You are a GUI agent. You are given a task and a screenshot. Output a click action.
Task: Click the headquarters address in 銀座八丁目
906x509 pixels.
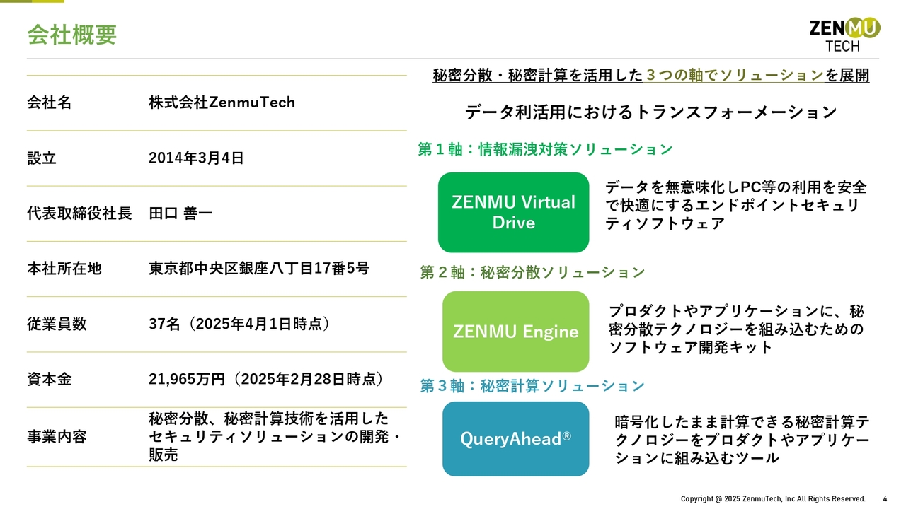(258, 269)
